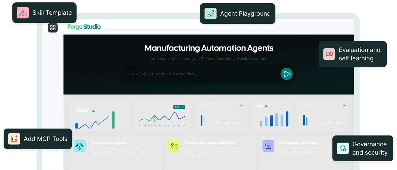Click the Manufacturing Automation Agents heading

coord(209,48)
